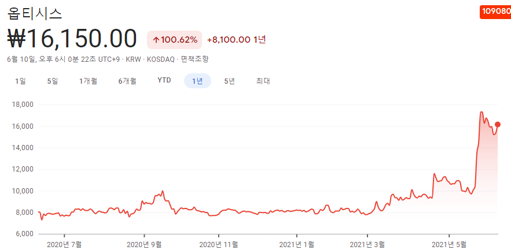Select the 1일 time range tab
511x250 pixels.
tap(20, 81)
